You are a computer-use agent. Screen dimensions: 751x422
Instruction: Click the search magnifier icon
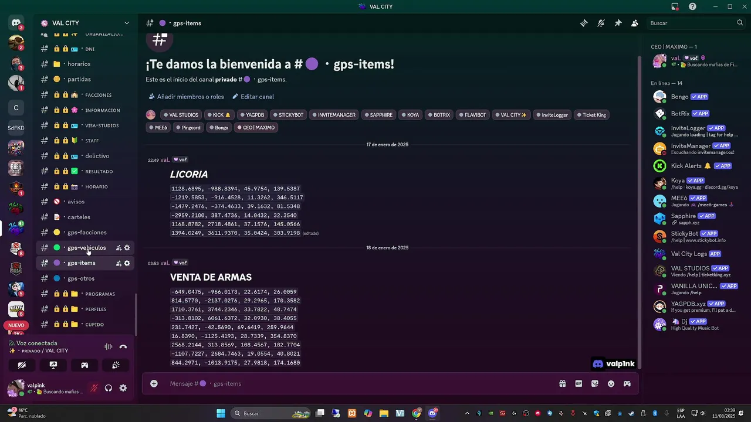point(740,23)
